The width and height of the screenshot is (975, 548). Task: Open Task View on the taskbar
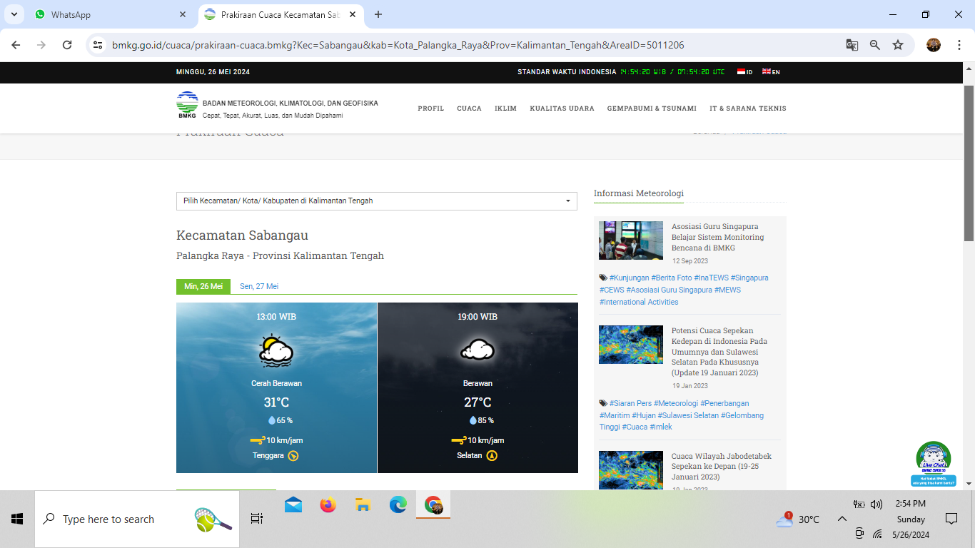[257, 519]
